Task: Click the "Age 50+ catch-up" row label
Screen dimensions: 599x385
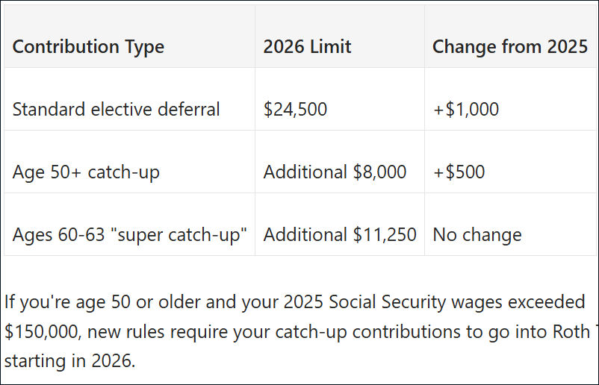Action: pos(86,172)
